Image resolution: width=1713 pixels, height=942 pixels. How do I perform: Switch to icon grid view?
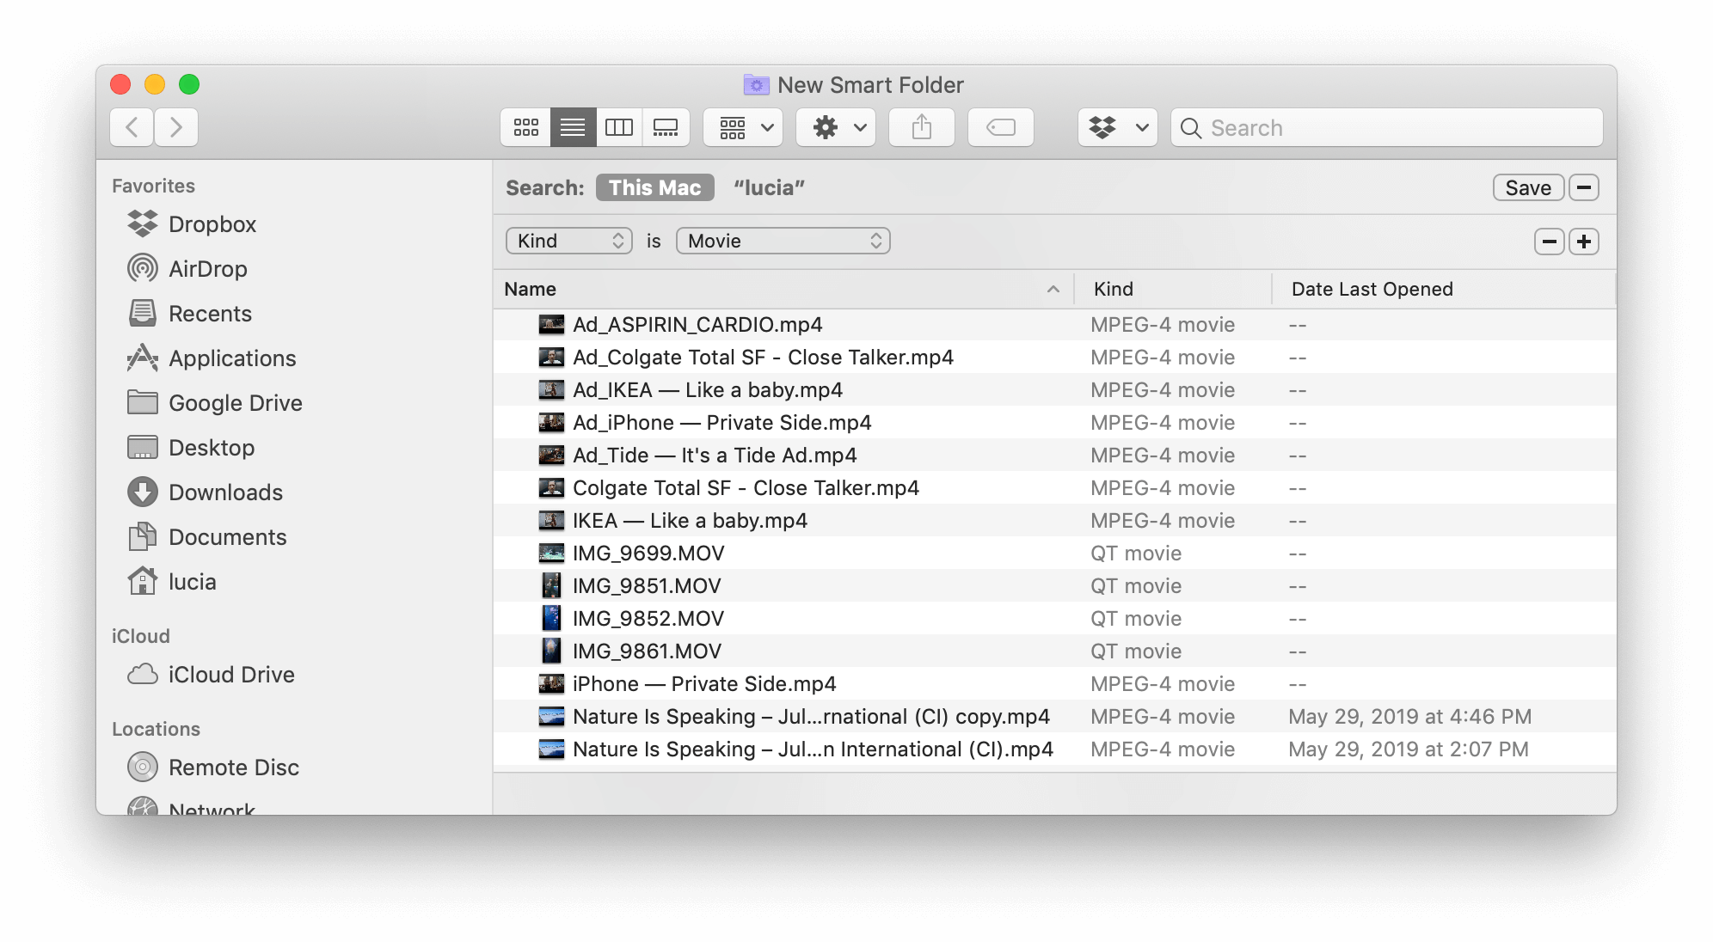(527, 126)
